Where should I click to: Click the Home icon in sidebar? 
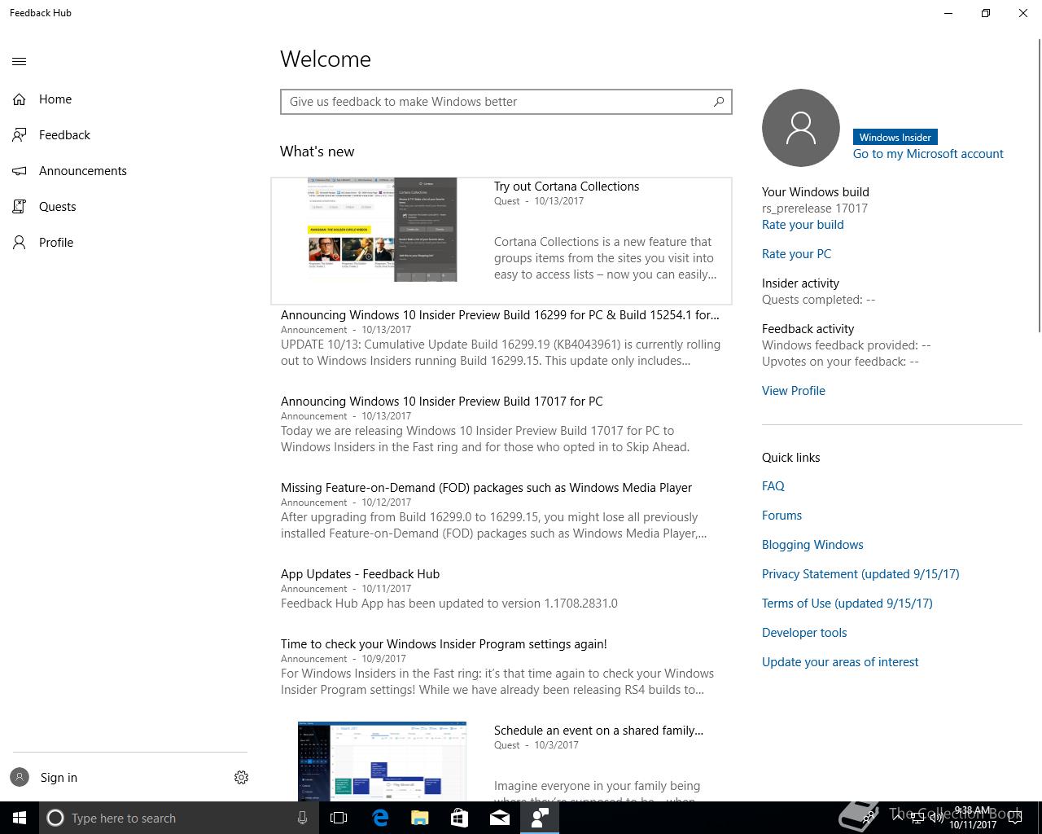click(x=20, y=99)
